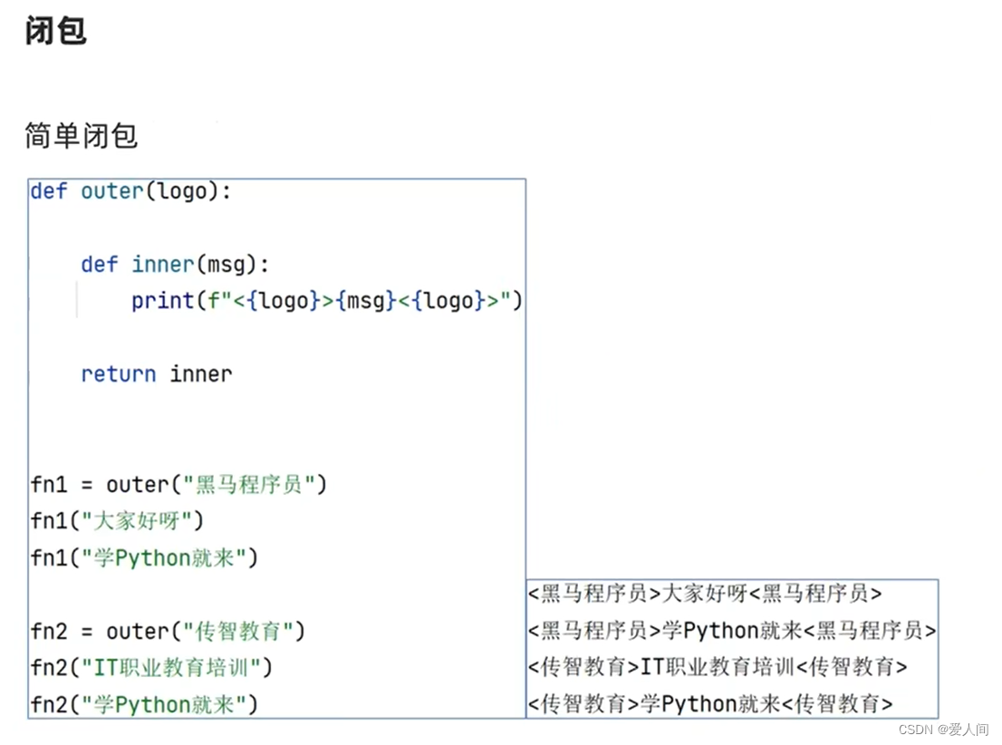Select output line <黑马程序员>学Python就来<黑马程序员>
Viewport: 1002px width, 745px height.
pos(732,631)
